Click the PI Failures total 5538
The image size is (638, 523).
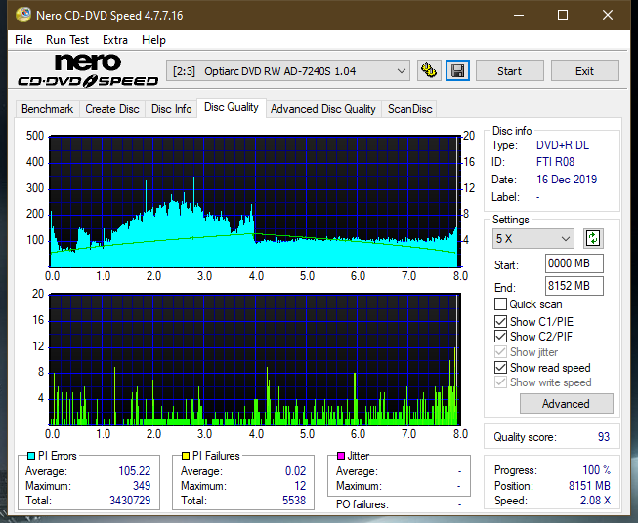coord(294,501)
